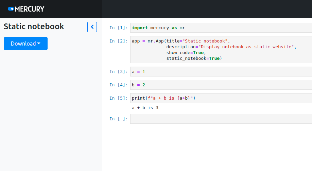Open the Download dropdown
Image resolution: width=312 pixels, height=171 pixels.
(x=26, y=44)
